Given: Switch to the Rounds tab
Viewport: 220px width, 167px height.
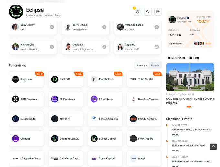Looking at the screenshot, I should coord(155,65).
